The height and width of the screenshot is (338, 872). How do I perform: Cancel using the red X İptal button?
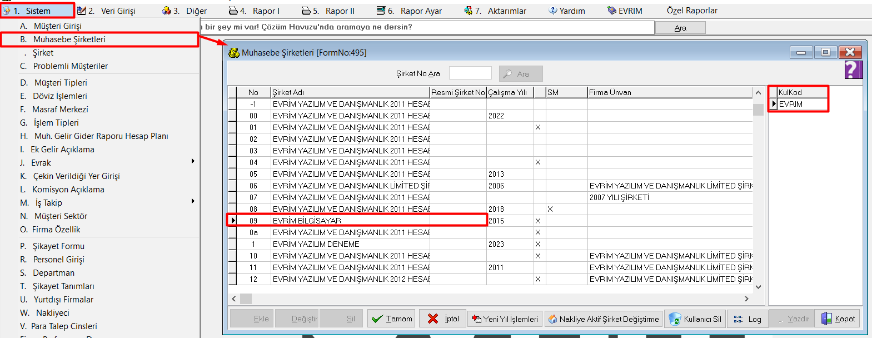coord(443,319)
